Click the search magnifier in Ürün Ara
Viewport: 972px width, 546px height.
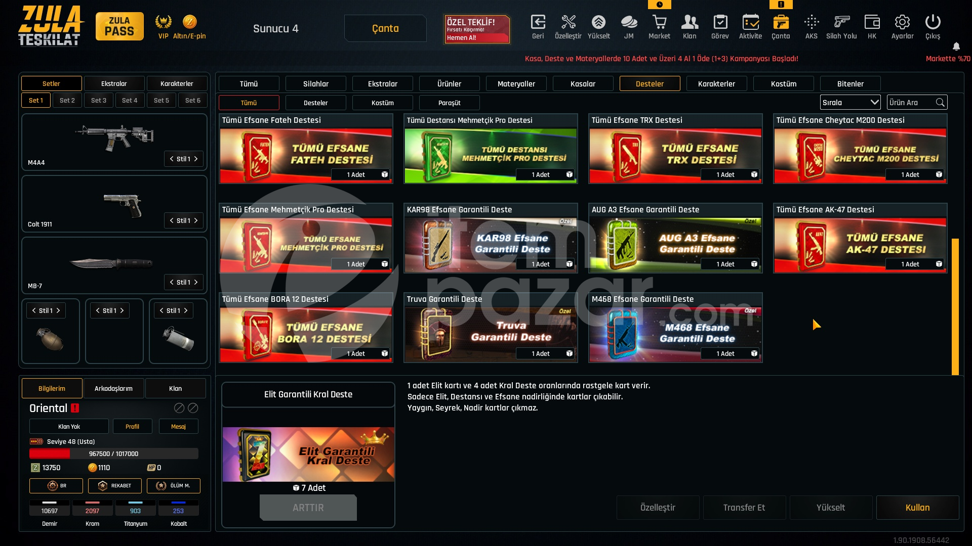(x=940, y=103)
